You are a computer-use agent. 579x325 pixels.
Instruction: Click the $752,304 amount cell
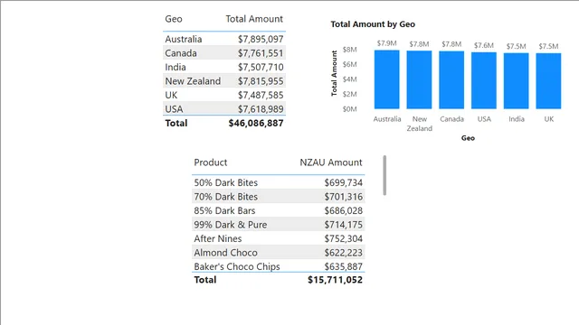tap(344, 238)
